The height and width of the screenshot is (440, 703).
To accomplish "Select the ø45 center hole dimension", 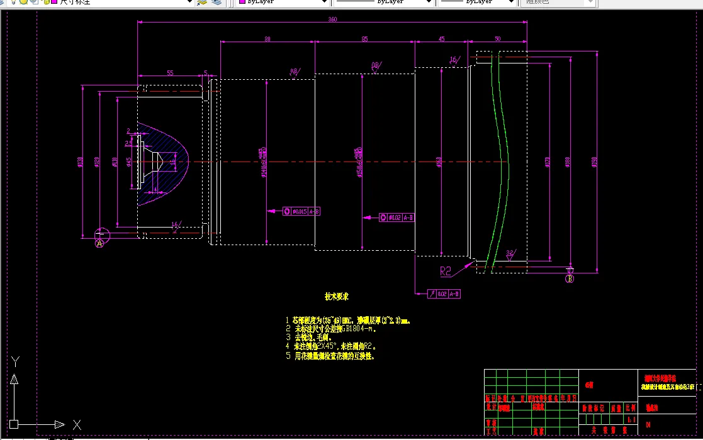I will (129, 162).
